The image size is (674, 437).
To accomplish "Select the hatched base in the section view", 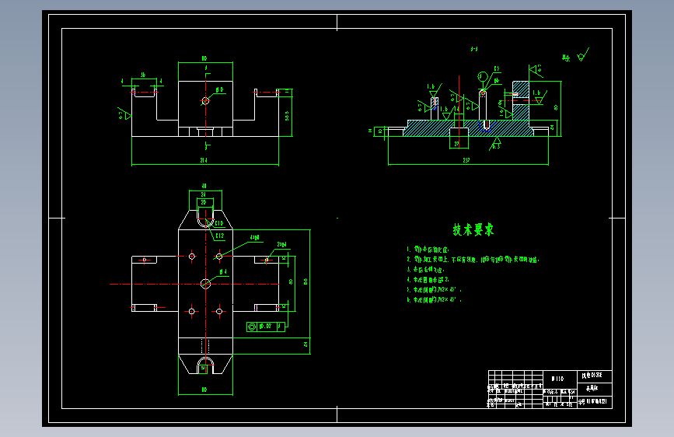I will click(469, 128).
